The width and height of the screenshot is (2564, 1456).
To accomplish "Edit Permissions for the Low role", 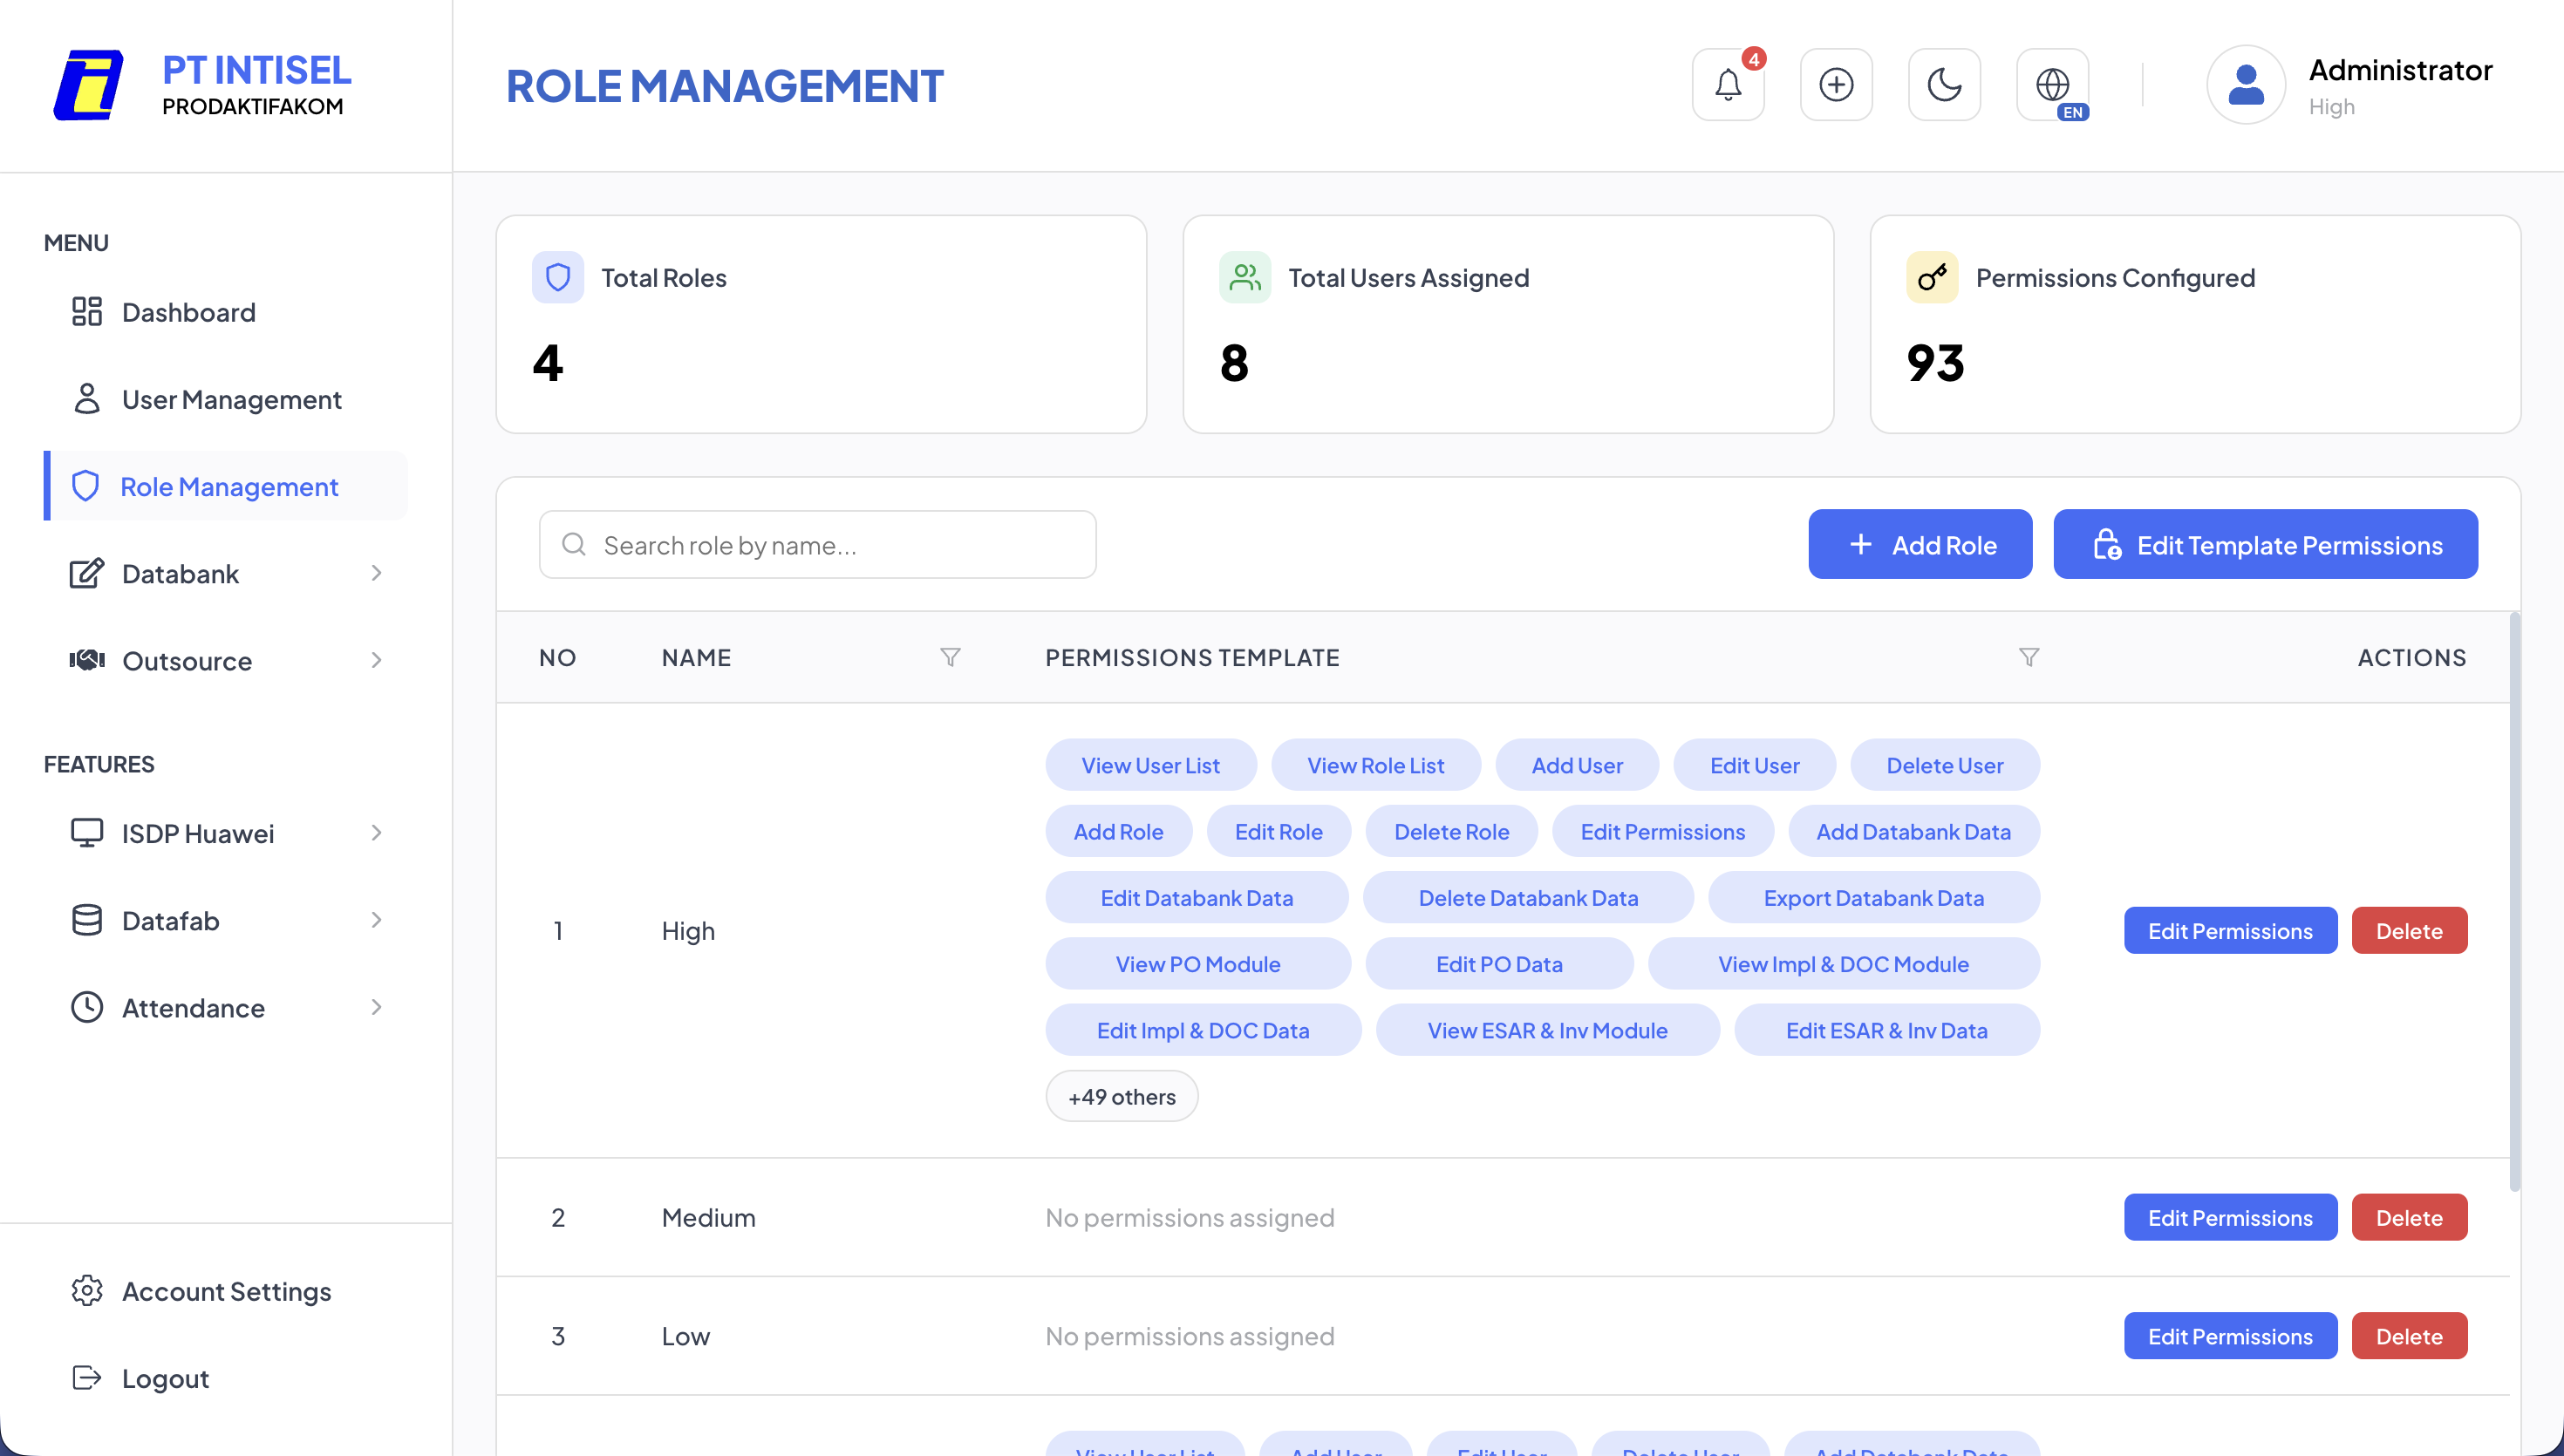I will [2230, 1335].
